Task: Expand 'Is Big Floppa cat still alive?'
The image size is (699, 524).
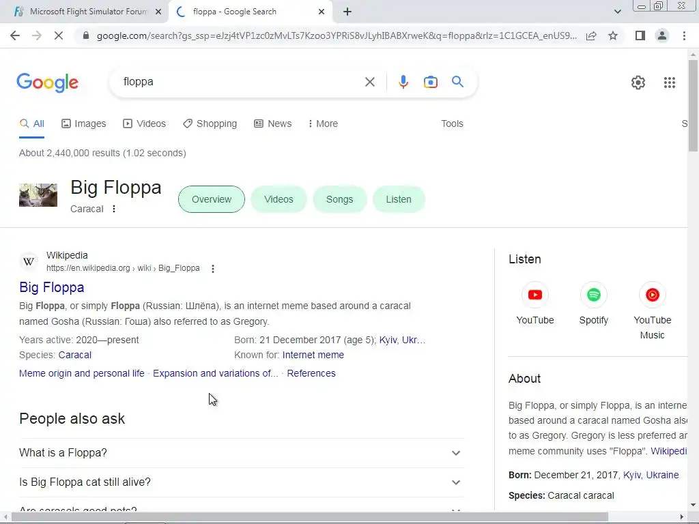Action: [x=242, y=482]
